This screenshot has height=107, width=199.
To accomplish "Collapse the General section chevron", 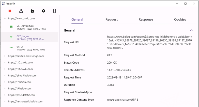I will (191, 30).
